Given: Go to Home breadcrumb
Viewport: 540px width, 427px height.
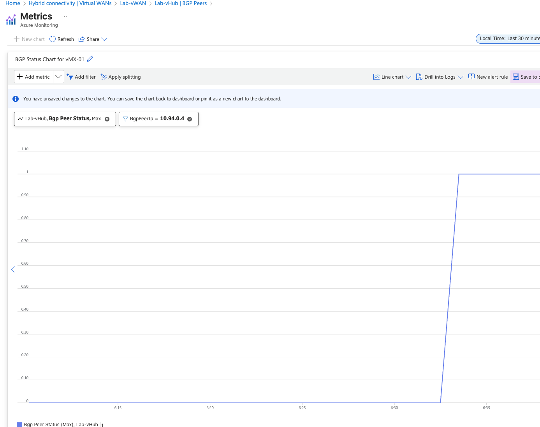Looking at the screenshot, I should pyautogui.click(x=12, y=3).
